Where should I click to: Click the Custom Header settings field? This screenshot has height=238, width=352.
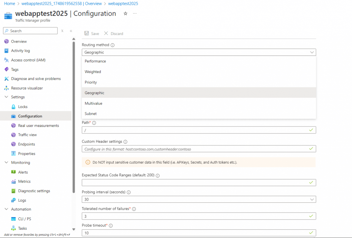coord(195,149)
